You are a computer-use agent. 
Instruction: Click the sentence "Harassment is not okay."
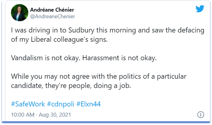point(120,58)
